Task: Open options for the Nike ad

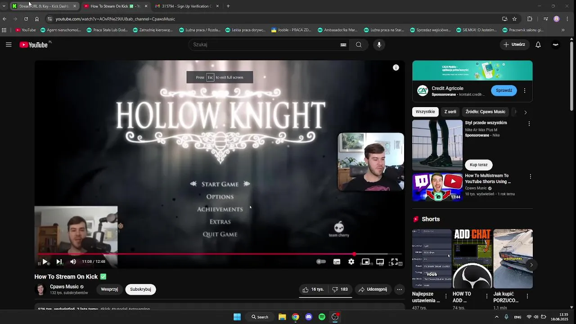Action: (x=529, y=123)
